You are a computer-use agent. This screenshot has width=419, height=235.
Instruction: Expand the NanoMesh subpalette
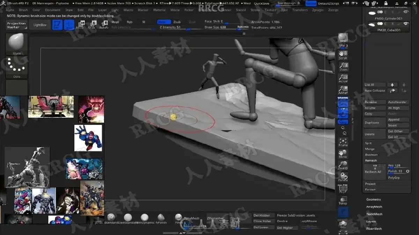click(x=374, y=214)
